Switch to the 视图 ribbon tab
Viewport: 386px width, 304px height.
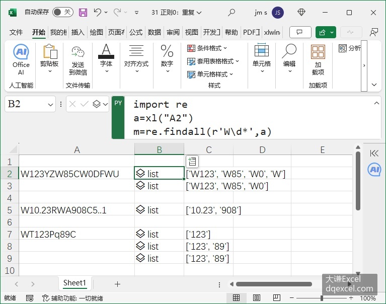pos(192,32)
